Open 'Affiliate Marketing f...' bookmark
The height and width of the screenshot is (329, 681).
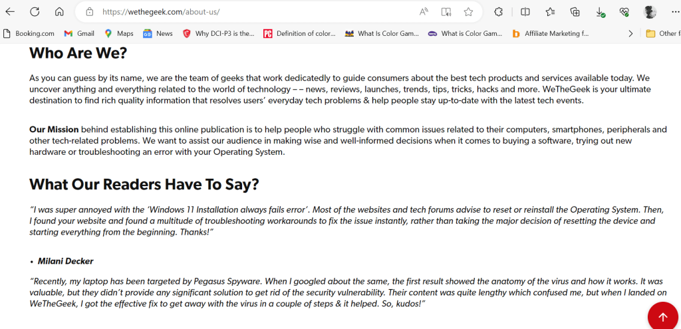550,33
